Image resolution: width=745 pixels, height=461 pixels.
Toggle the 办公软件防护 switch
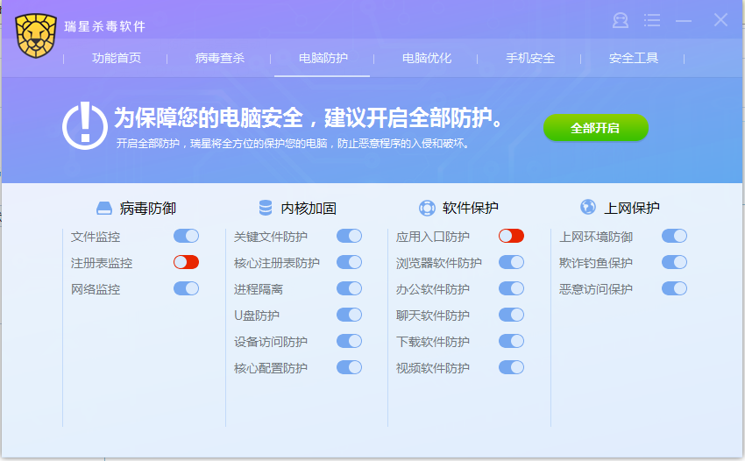tap(511, 288)
